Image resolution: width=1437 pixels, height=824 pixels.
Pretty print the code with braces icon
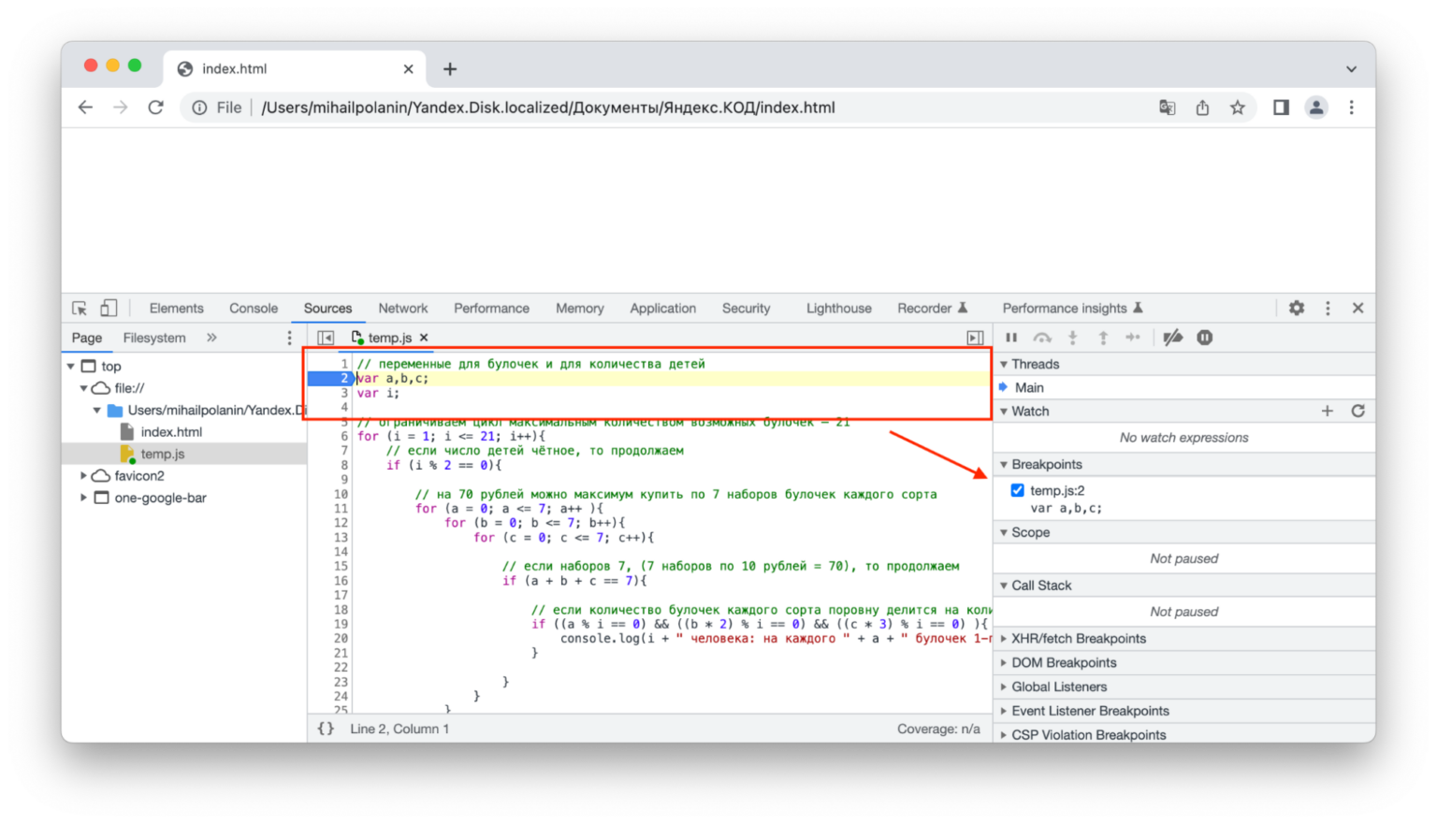coord(326,729)
